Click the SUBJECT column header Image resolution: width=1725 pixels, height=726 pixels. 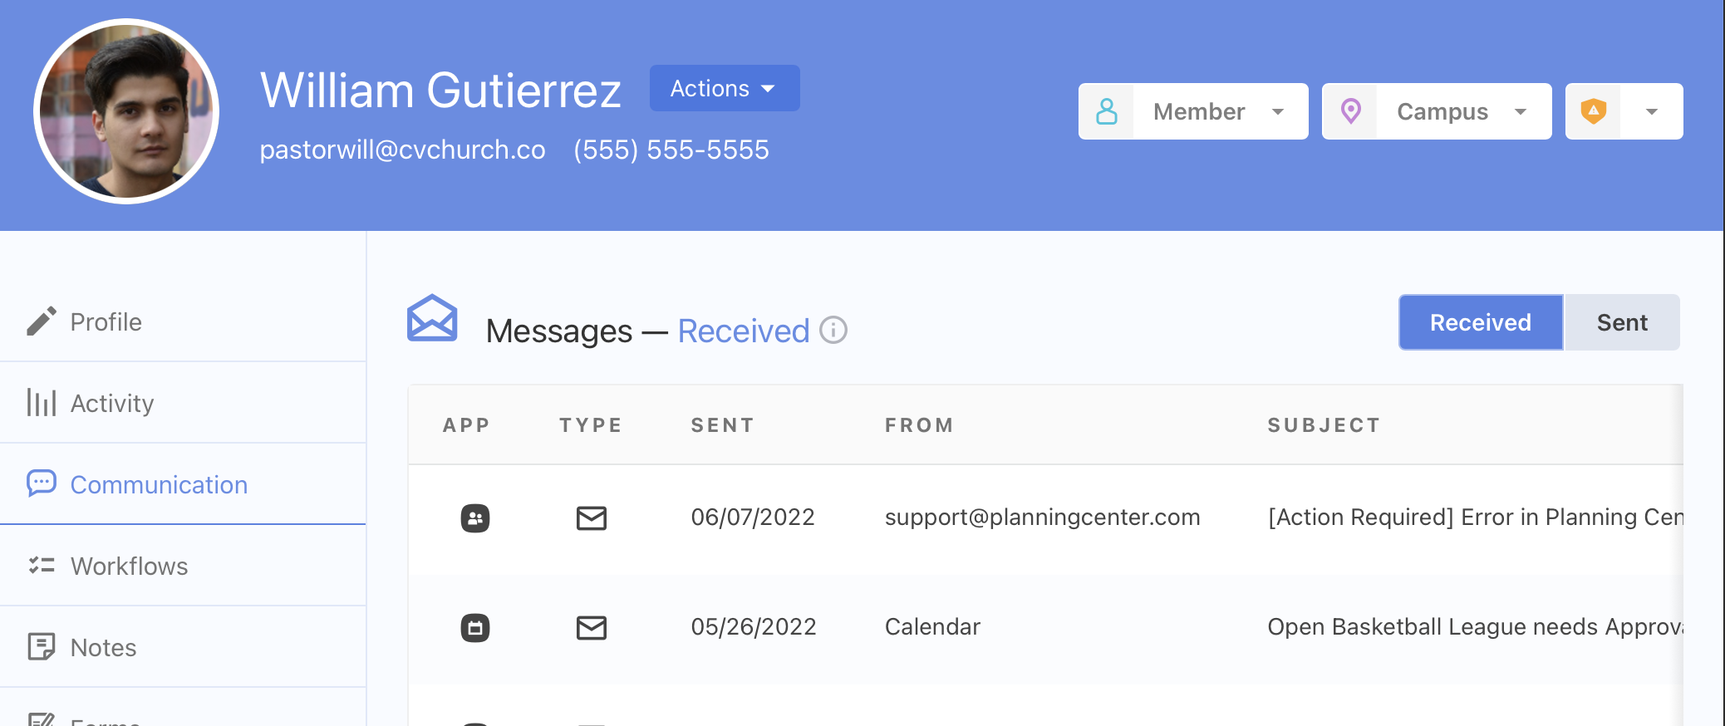(1324, 425)
